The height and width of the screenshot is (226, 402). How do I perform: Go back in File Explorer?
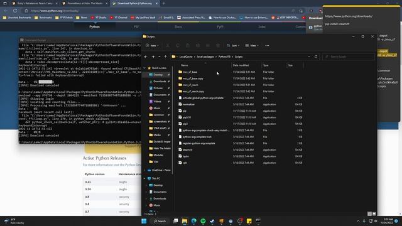(146, 56)
